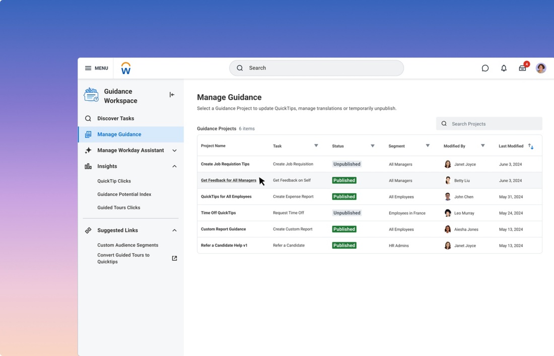
Task: Open the chat messages icon
Action: pos(485,68)
